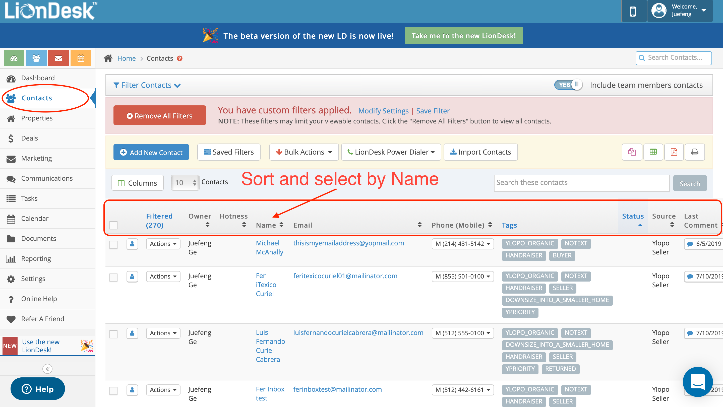
Task: Collapse the sidebar with double-chevron icon
Action: coord(47,369)
